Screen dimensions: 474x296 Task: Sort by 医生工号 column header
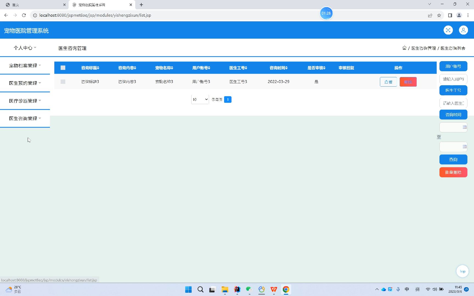(x=238, y=68)
